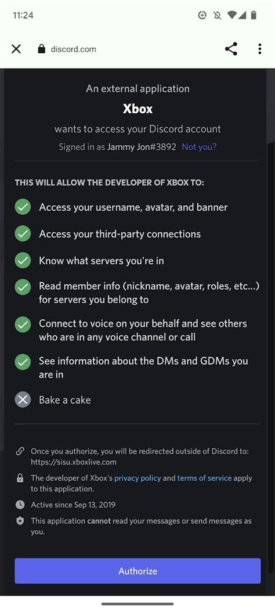Click the Authorize button
The width and height of the screenshot is (275, 612).
137,571
